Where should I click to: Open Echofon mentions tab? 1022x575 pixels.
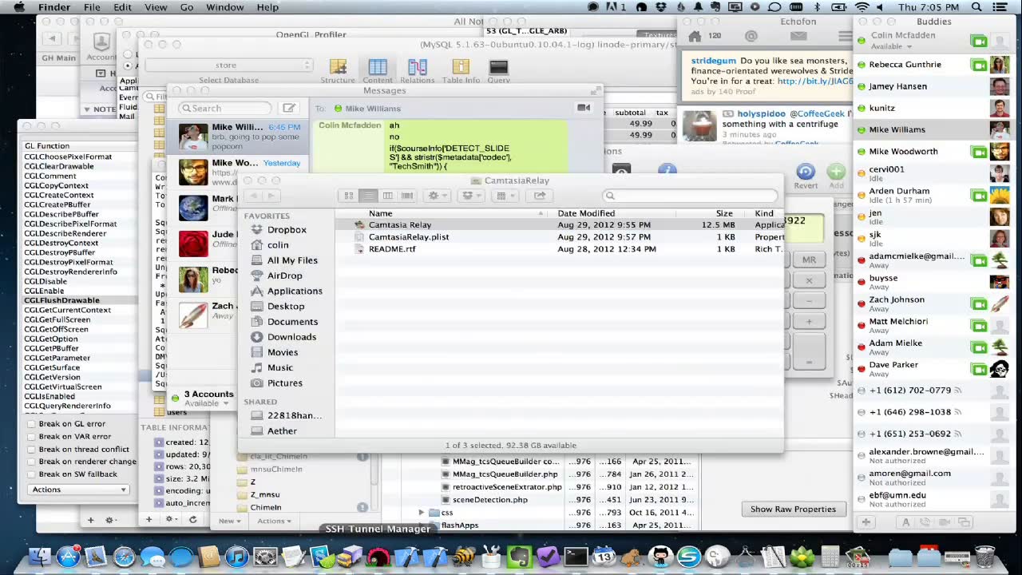click(751, 36)
